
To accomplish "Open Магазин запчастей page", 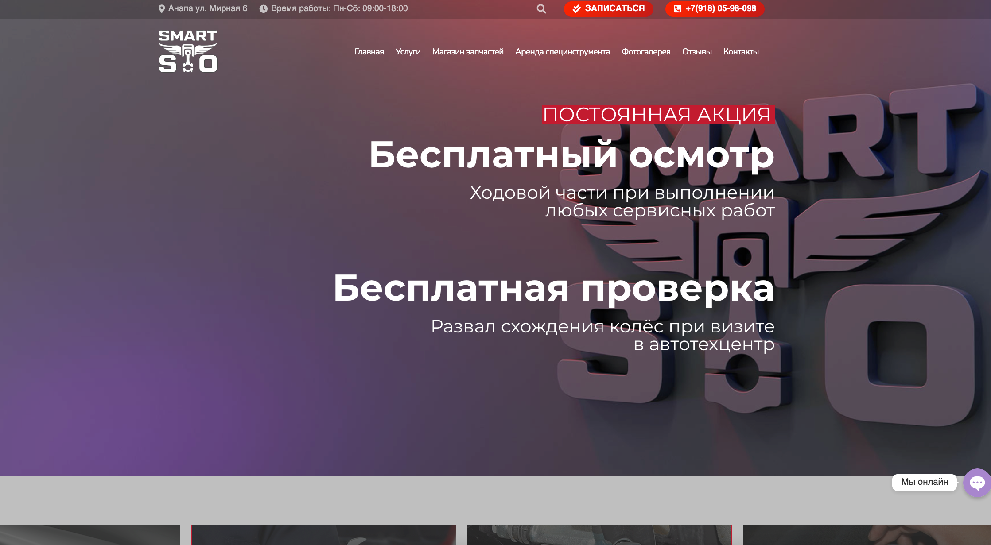I will click(468, 52).
